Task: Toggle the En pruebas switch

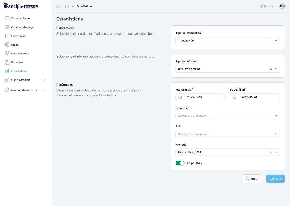Action: (180, 163)
